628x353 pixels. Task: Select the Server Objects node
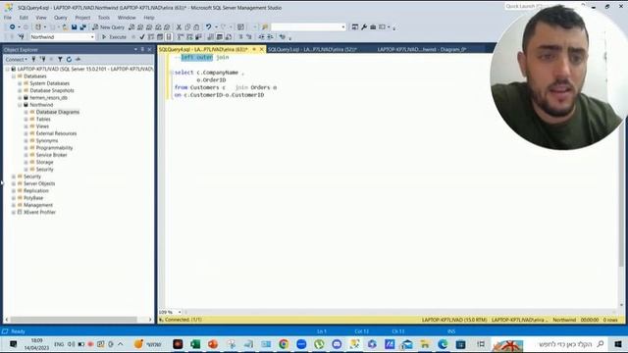39,183
